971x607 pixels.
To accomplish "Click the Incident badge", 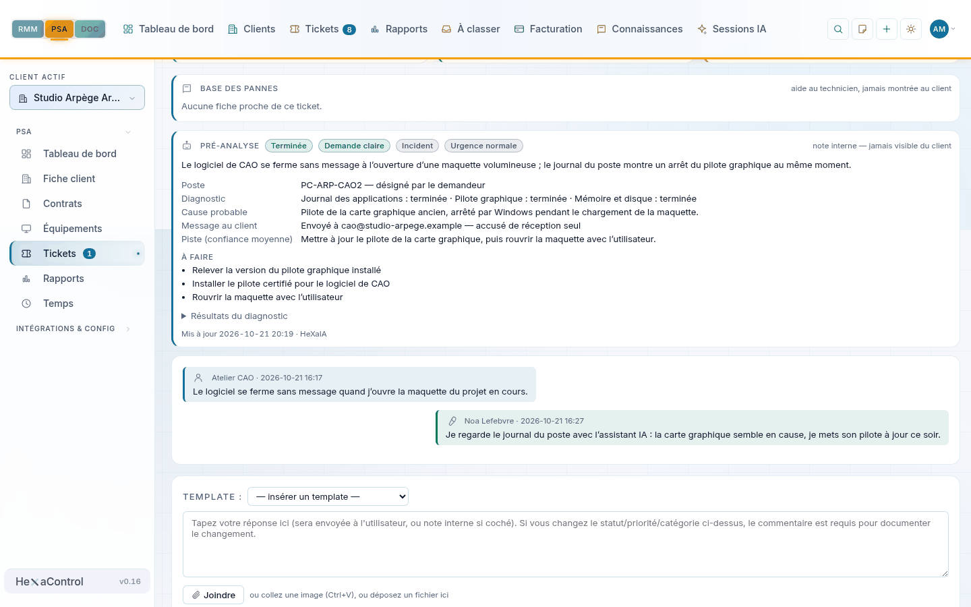I will coord(417,146).
